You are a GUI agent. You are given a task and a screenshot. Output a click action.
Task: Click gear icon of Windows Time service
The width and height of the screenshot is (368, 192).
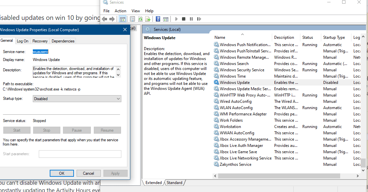click(x=216, y=76)
